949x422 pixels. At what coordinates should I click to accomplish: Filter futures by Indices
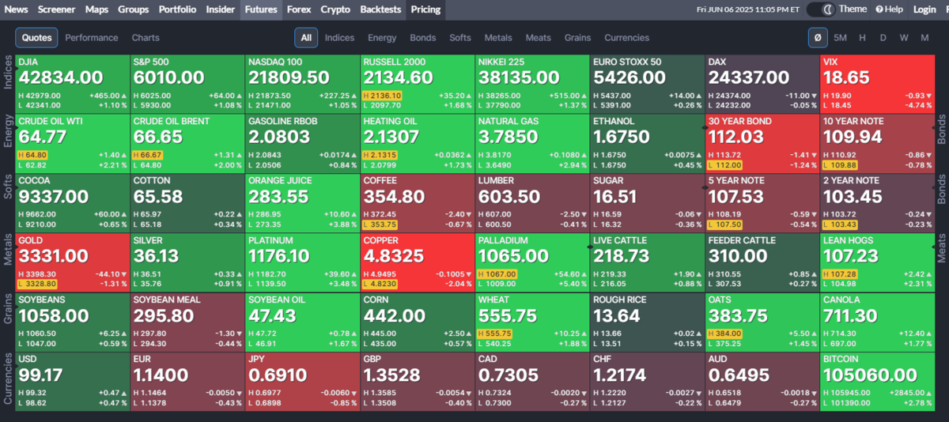pyautogui.click(x=339, y=37)
